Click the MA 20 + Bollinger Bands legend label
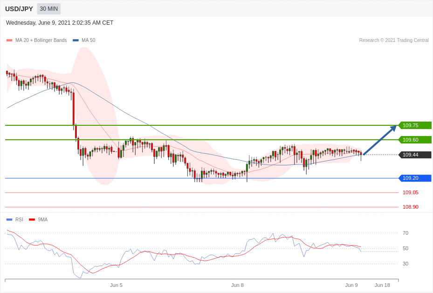The width and height of the screenshot is (433, 293). click(x=41, y=40)
